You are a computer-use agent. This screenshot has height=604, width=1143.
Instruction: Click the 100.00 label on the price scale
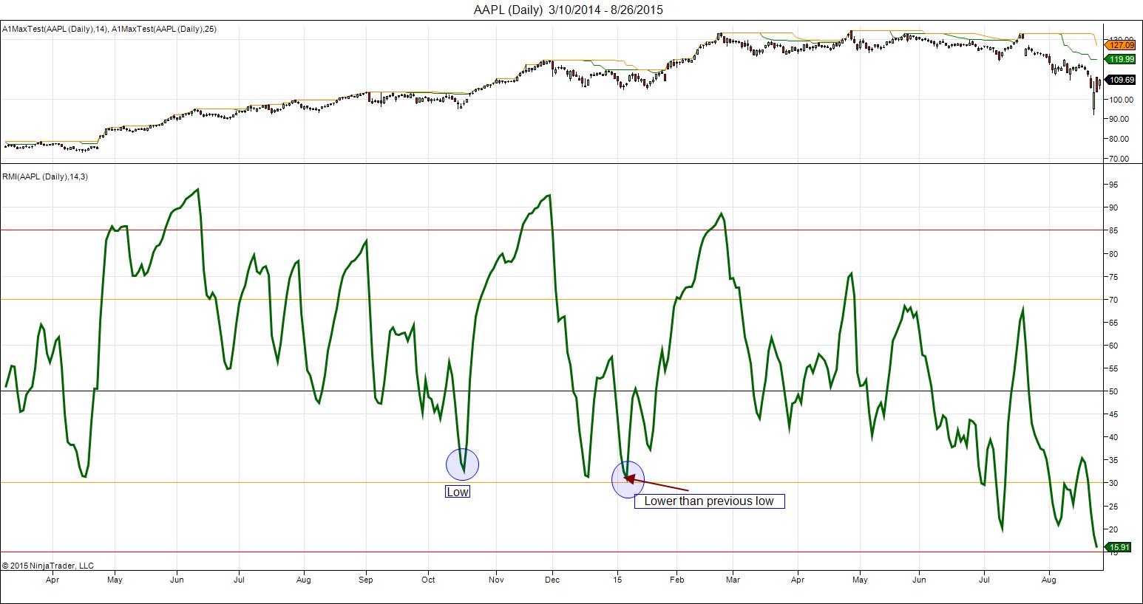pyautogui.click(x=1119, y=100)
